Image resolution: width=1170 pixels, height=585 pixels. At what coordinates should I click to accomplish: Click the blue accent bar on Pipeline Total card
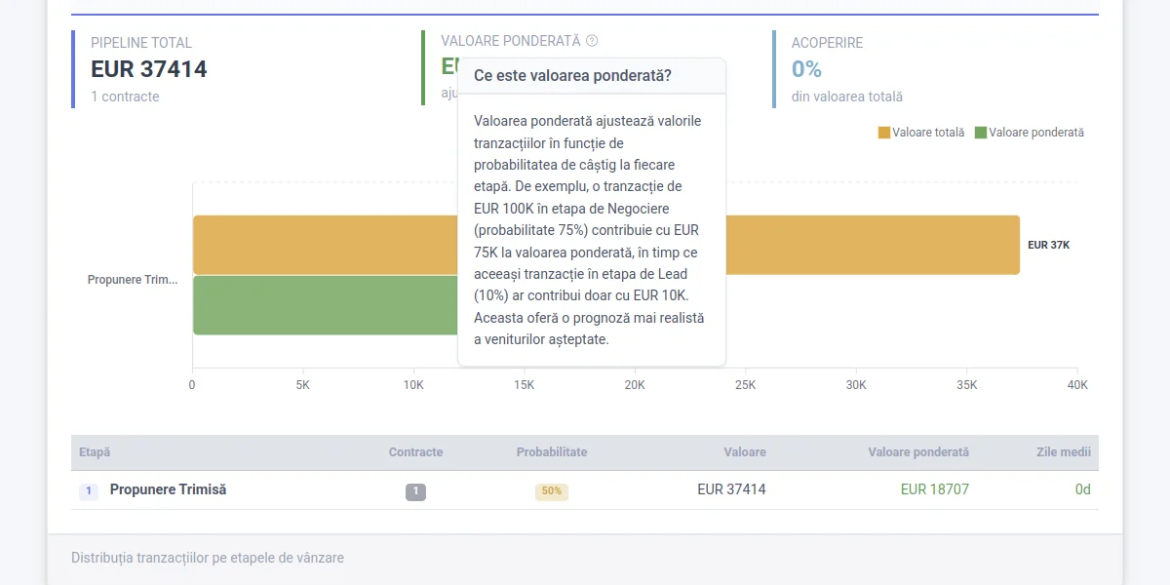71,68
